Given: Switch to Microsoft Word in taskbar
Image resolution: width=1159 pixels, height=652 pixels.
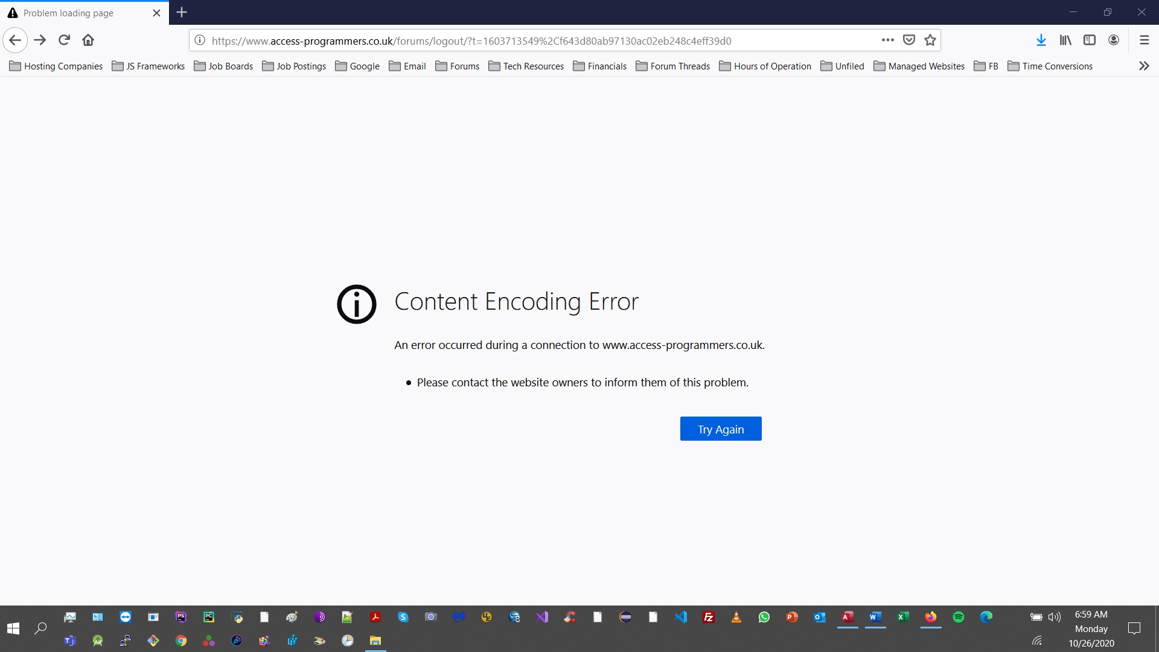Looking at the screenshot, I should click(x=875, y=617).
